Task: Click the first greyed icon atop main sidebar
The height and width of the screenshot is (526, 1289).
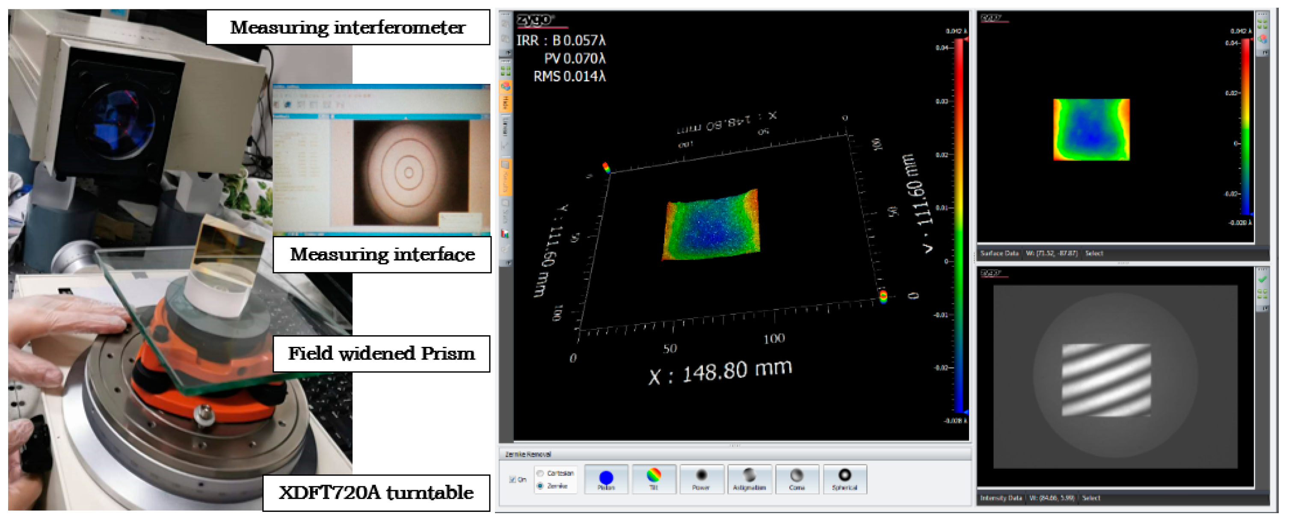Action: coord(505,24)
